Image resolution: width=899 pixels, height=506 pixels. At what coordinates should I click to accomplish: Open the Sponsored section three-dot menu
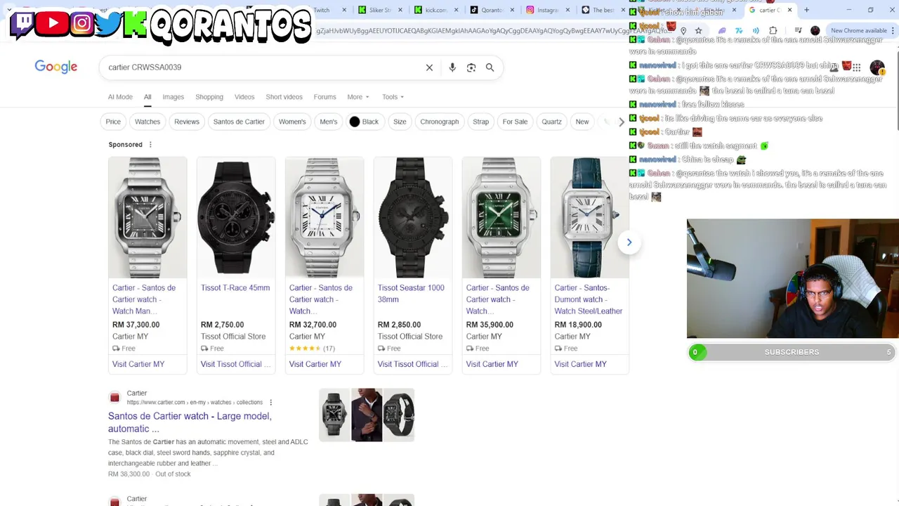150,145
